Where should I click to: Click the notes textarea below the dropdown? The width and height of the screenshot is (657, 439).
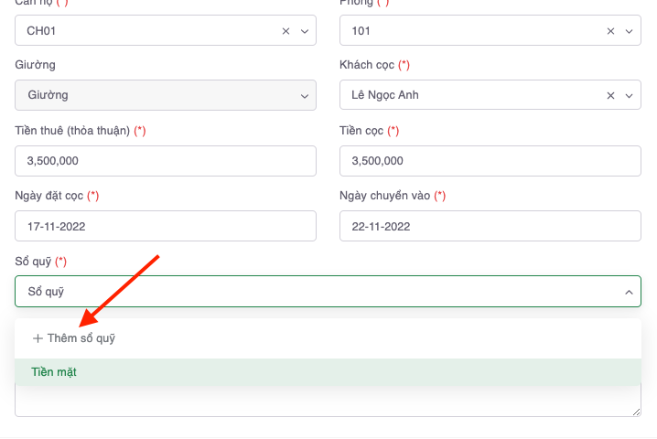(x=328, y=401)
